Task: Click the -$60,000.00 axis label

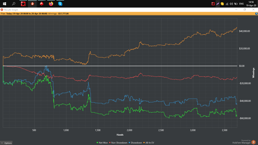Action: pos(245,118)
